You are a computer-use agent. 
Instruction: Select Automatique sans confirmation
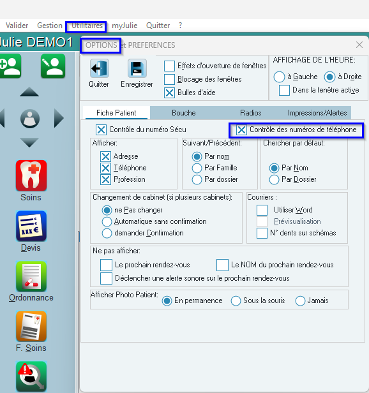coord(107,222)
